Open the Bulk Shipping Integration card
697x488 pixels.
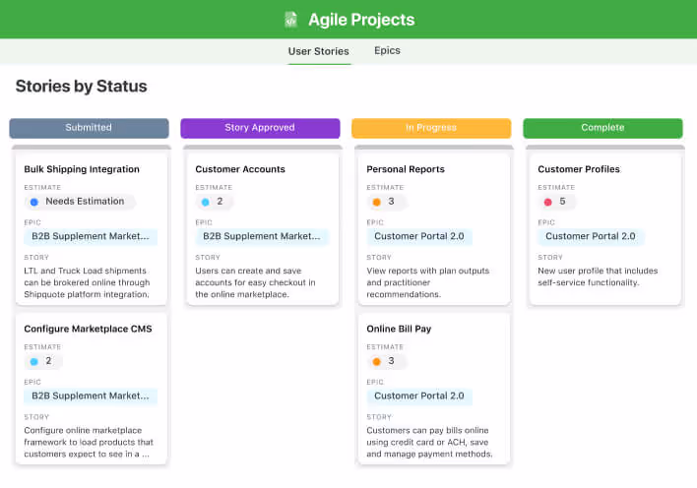[x=82, y=169]
